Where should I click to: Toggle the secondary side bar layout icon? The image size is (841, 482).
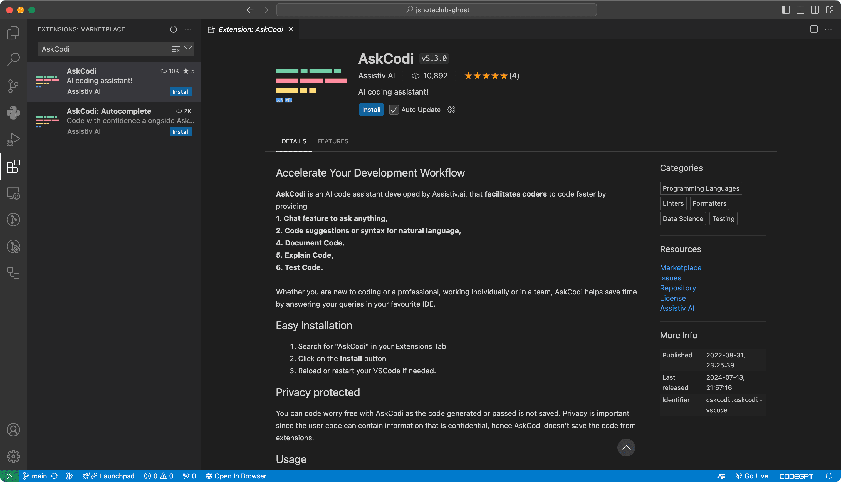tap(815, 10)
